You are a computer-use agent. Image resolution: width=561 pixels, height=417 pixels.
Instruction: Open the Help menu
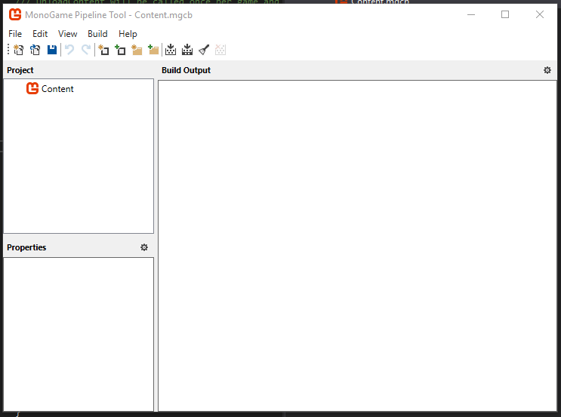(x=128, y=34)
